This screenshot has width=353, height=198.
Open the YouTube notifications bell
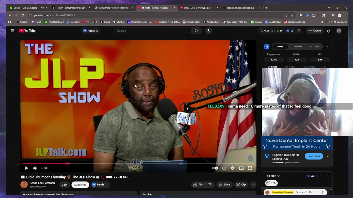328,31
